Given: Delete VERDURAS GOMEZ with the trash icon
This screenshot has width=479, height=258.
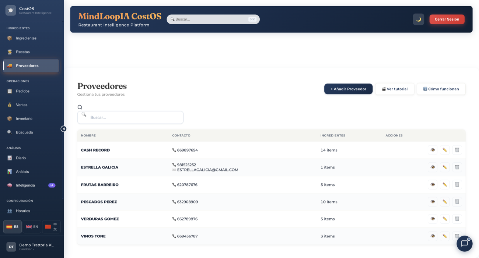Looking at the screenshot, I should click(457, 219).
